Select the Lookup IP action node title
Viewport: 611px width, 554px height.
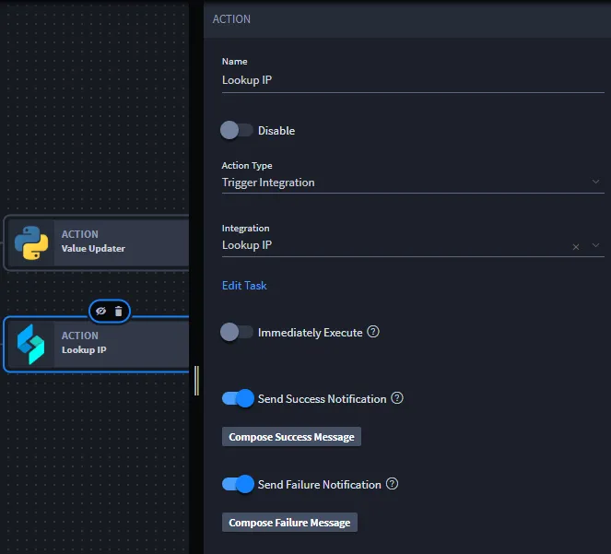[x=84, y=349]
